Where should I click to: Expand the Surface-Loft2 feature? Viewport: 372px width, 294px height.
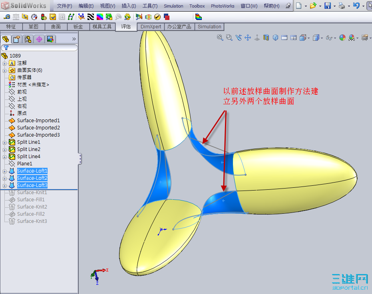point(4,179)
